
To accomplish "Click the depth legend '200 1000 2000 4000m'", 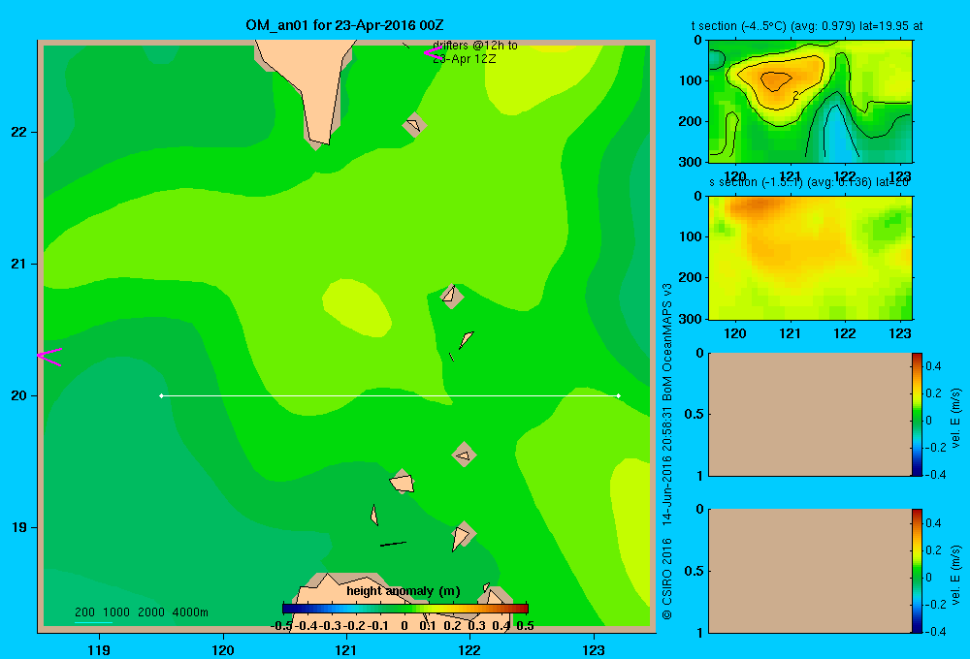I will click(142, 612).
